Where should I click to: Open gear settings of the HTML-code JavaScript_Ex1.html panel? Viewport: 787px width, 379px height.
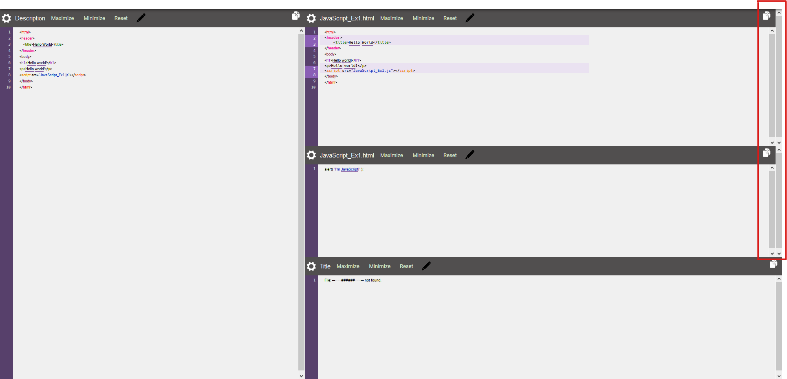311,18
